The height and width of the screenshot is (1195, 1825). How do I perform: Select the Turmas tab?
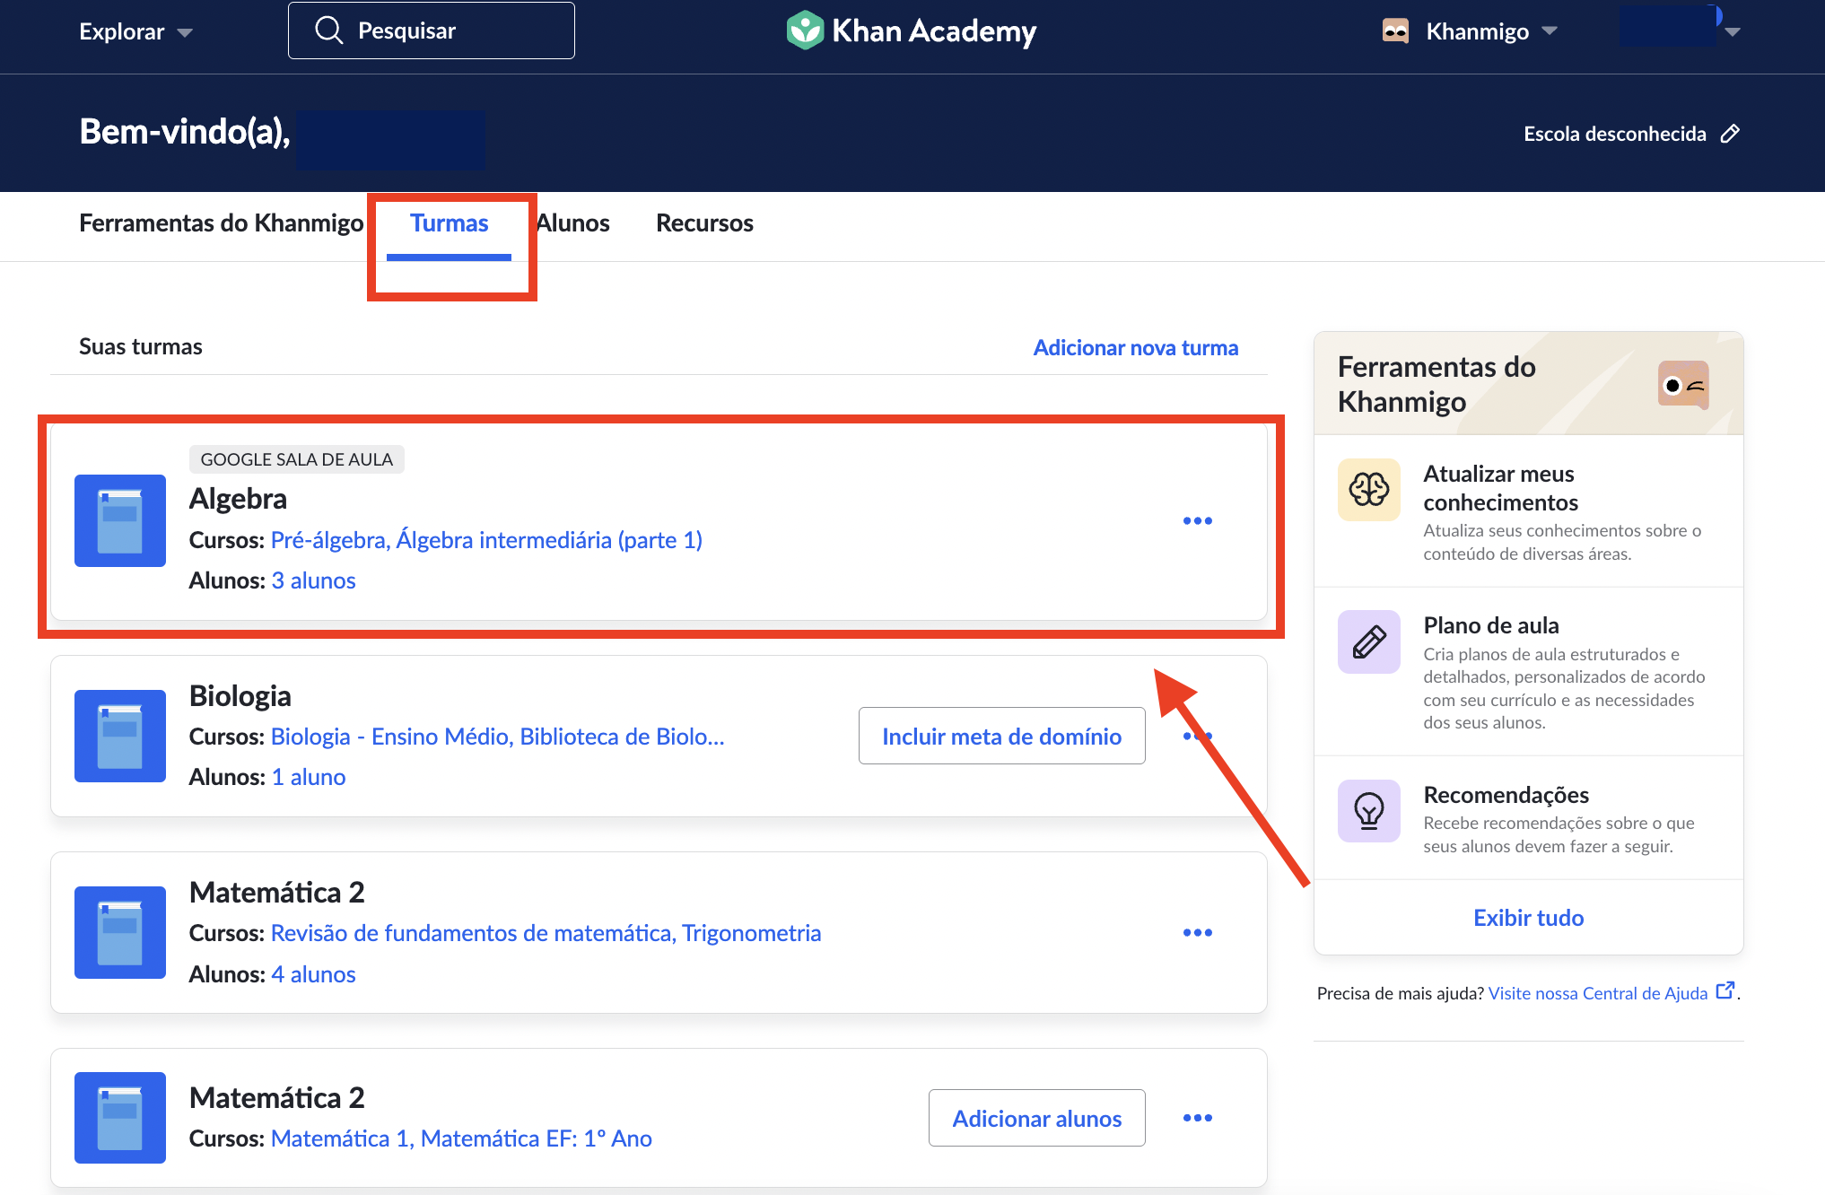click(449, 222)
